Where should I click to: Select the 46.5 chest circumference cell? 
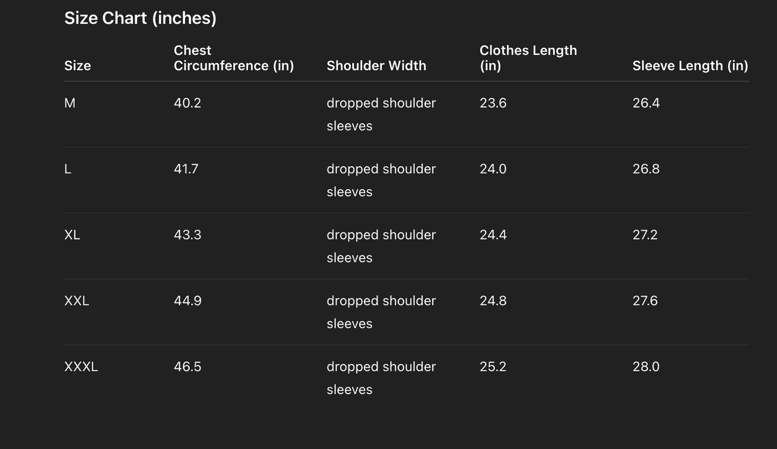tap(187, 367)
